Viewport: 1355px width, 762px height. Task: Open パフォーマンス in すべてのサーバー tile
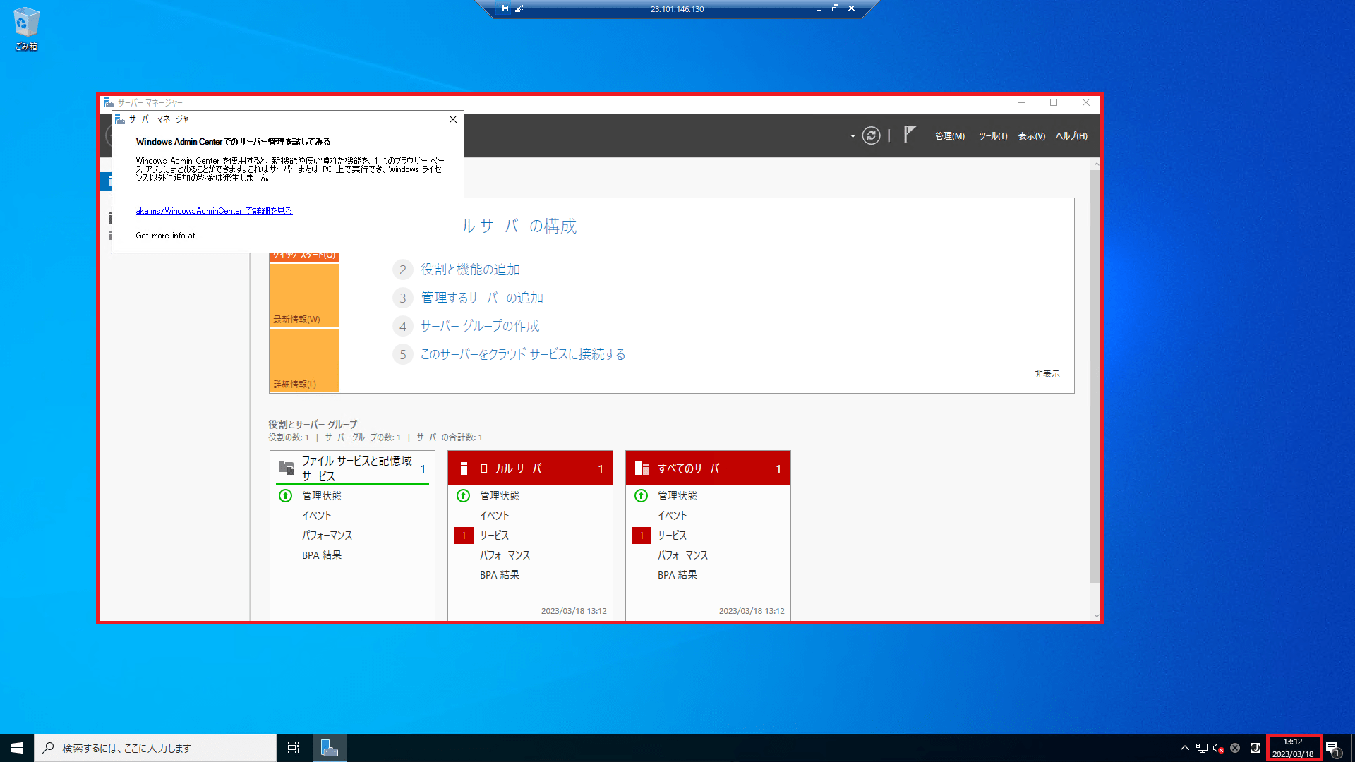(x=682, y=555)
